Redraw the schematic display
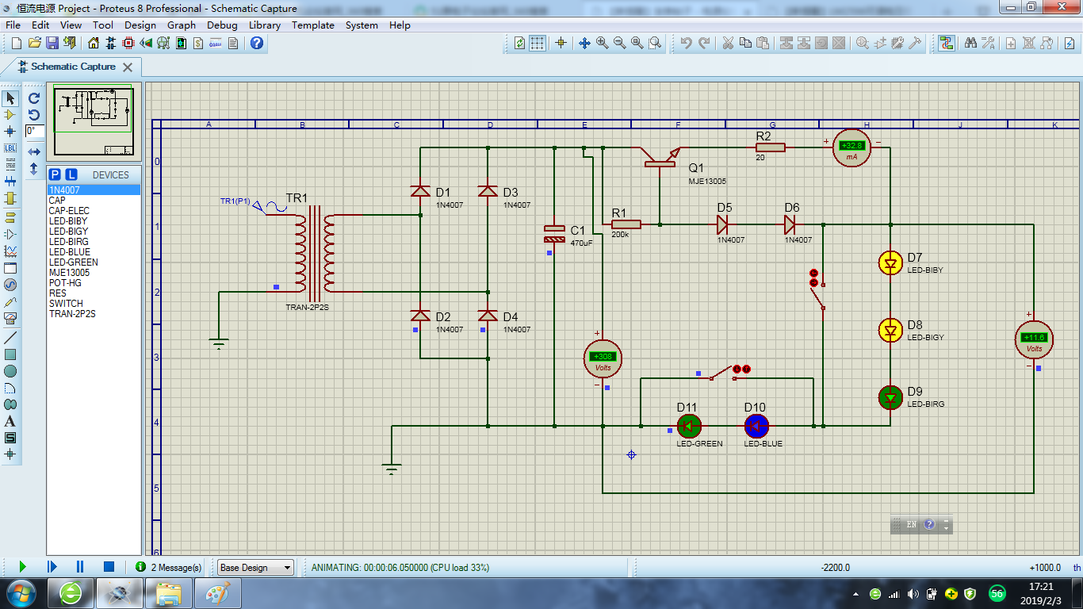 520,43
